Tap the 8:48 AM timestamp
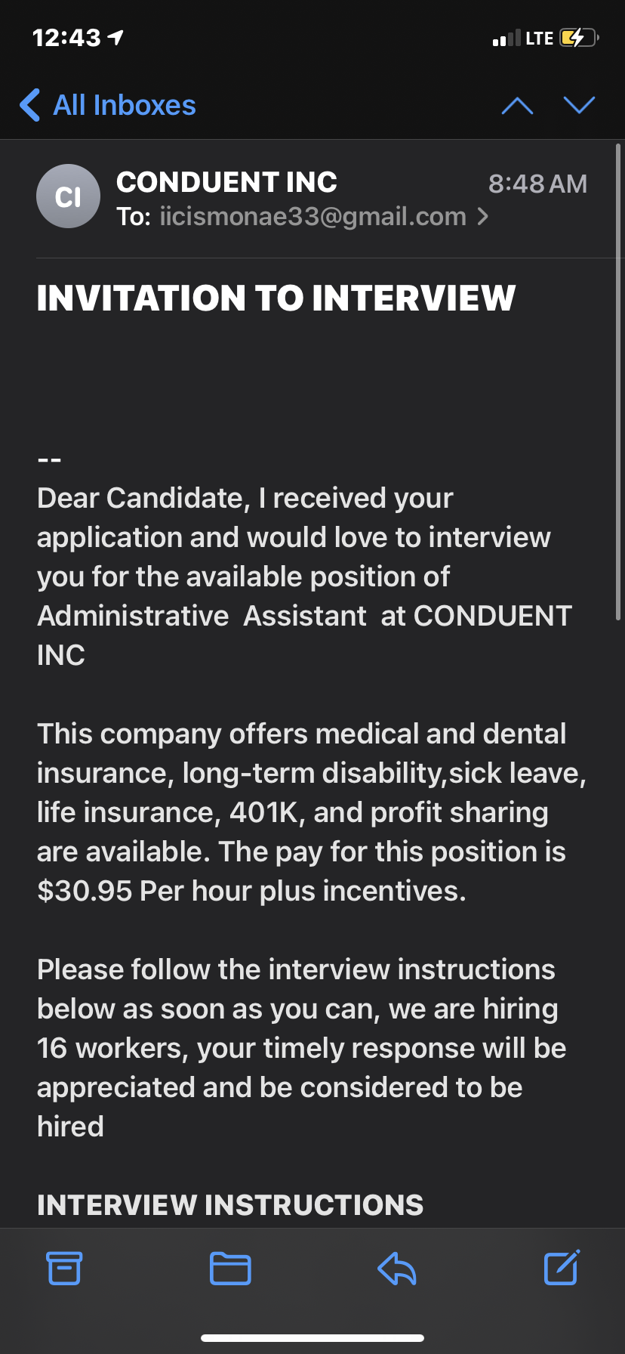Screen dimensions: 625x1354 (537, 184)
